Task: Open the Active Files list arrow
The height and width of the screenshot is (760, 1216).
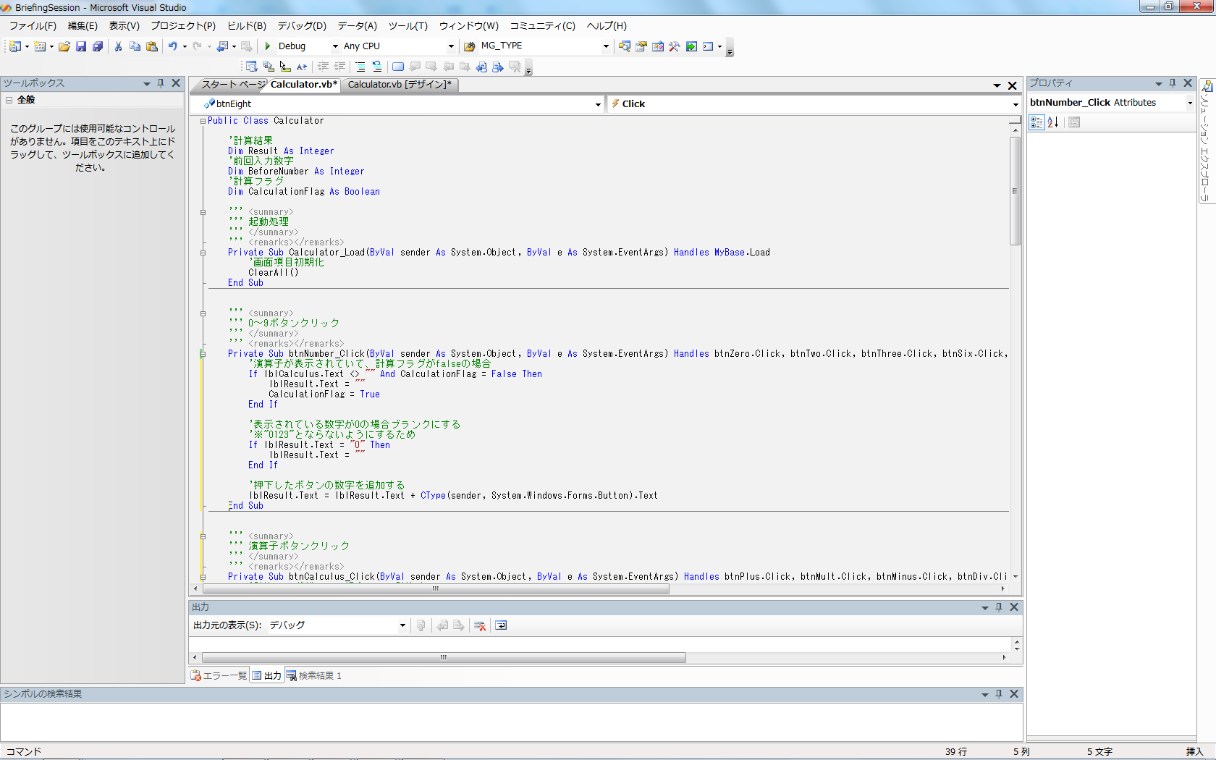Action: pyautogui.click(x=997, y=85)
